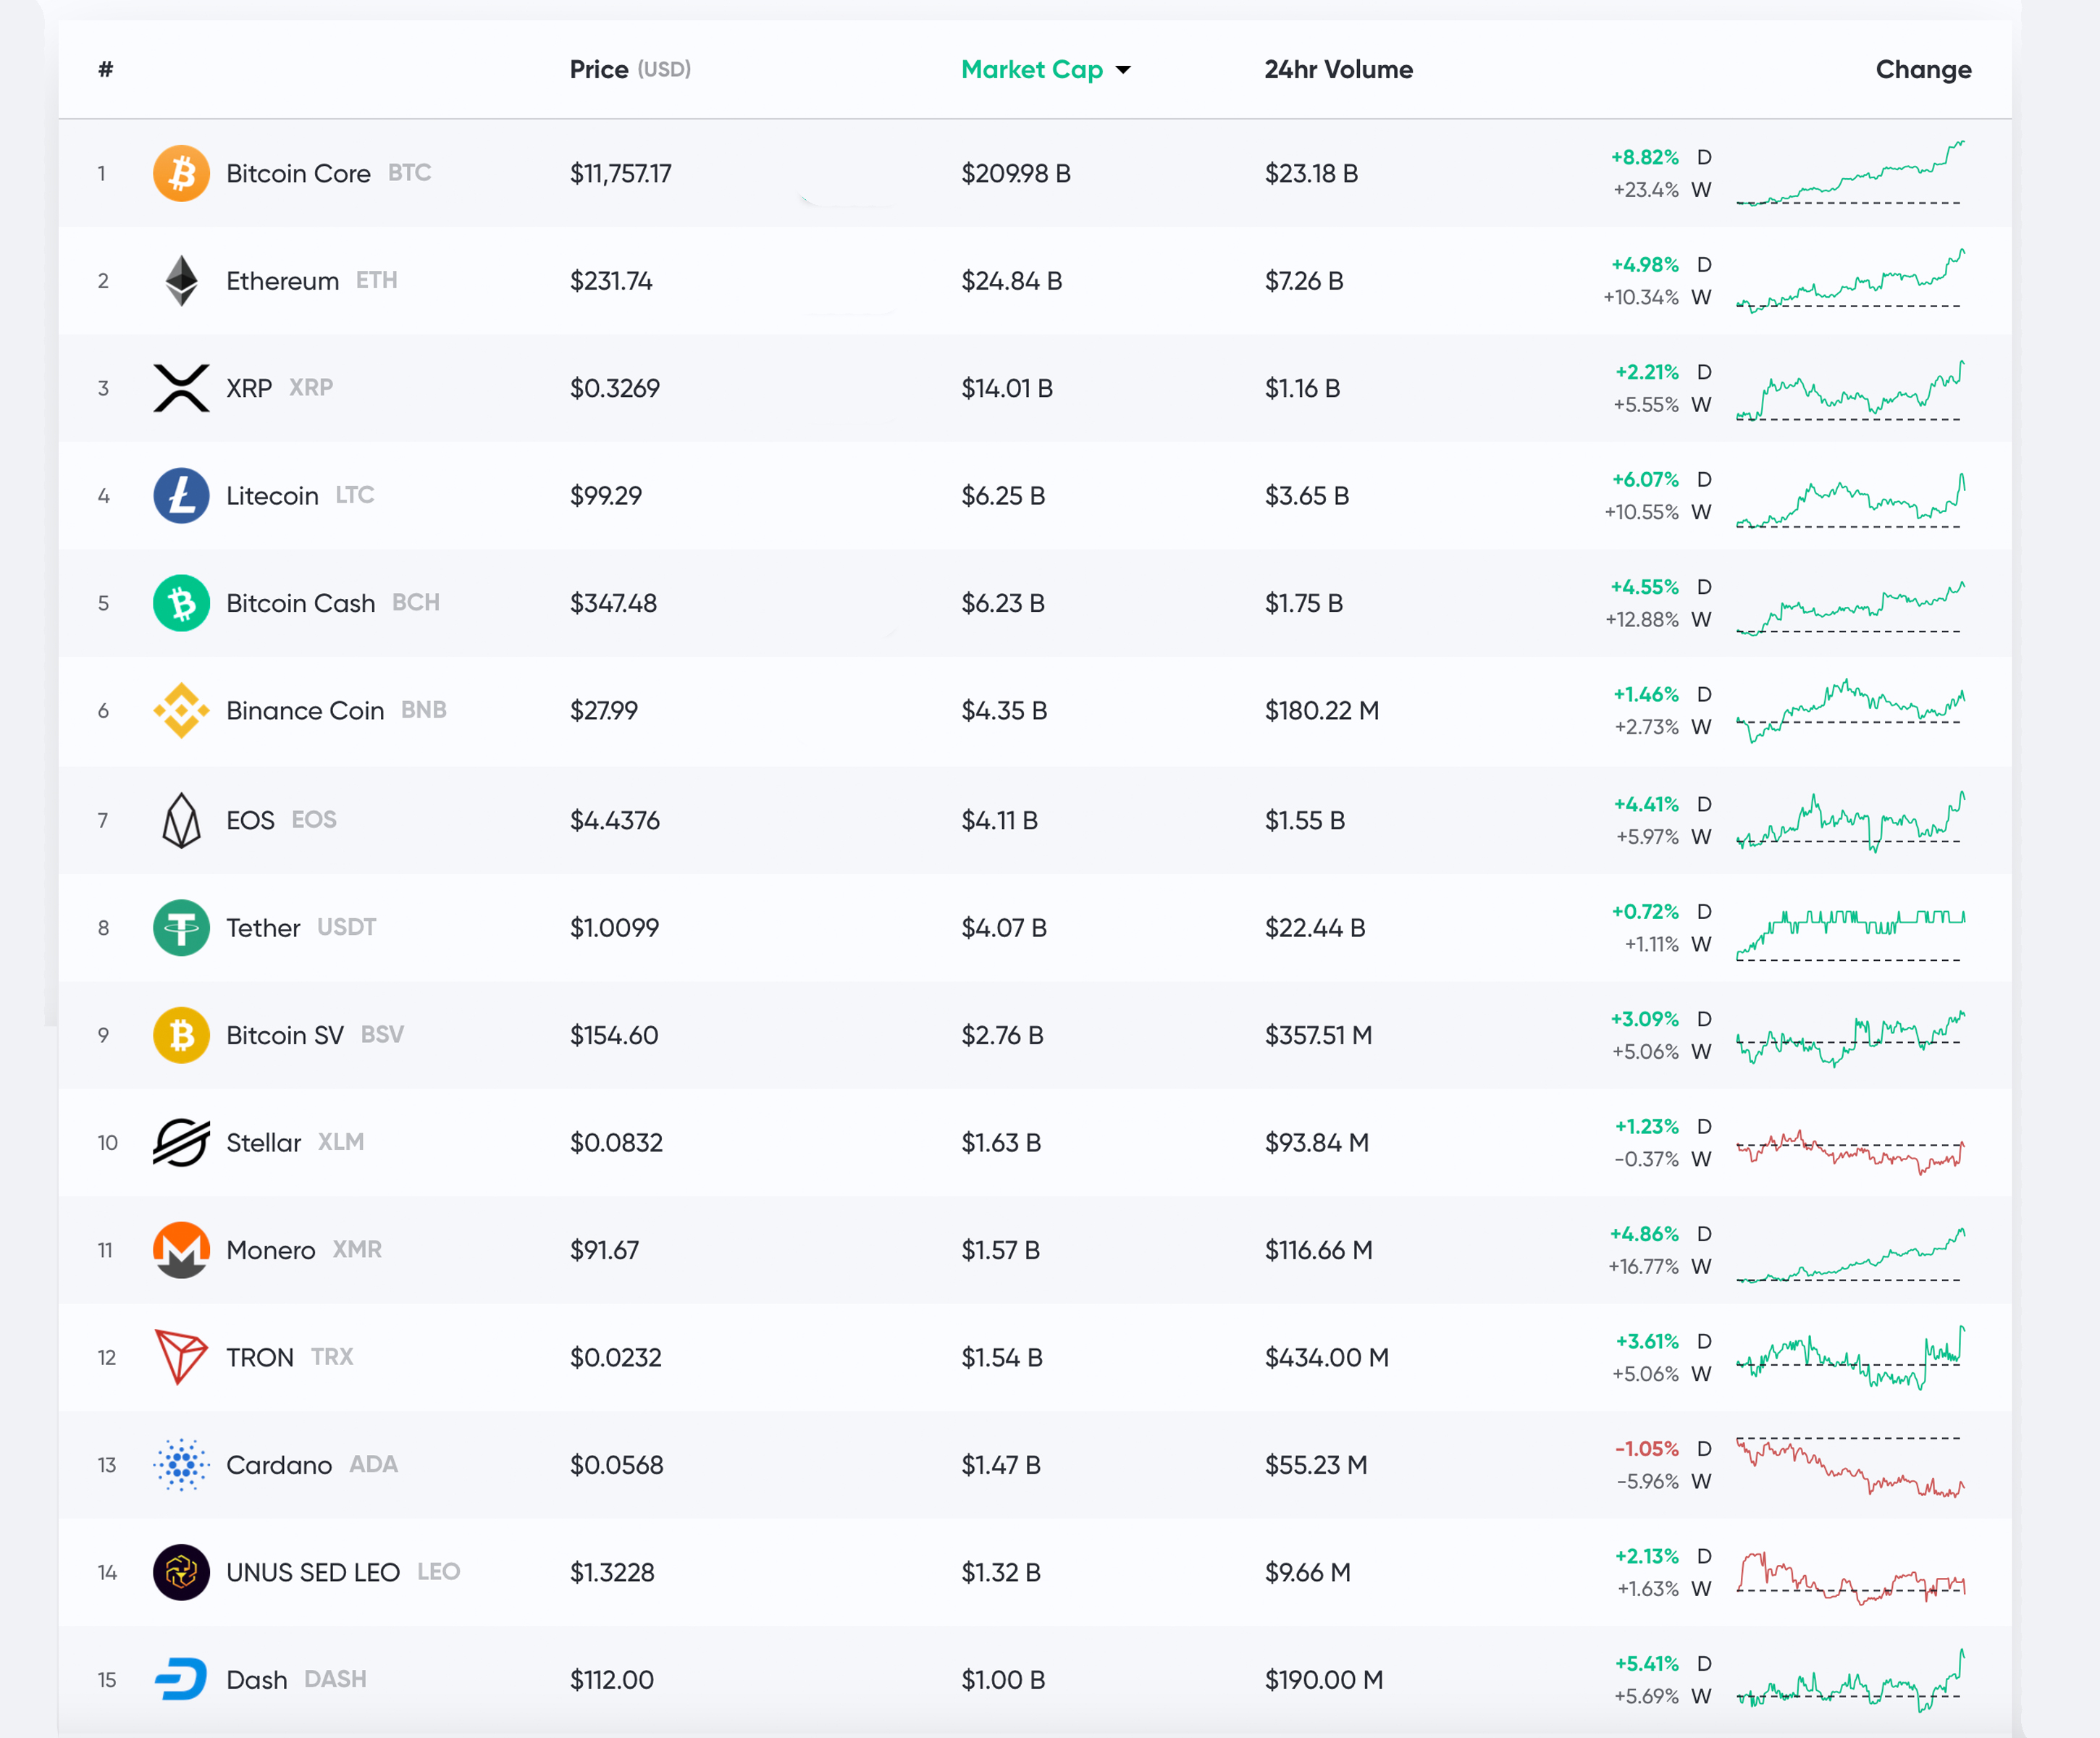Click the DASH ticker symbol
Viewport: 2100px width, 1738px height.
pyautogui.click(x=335, y=1679)
